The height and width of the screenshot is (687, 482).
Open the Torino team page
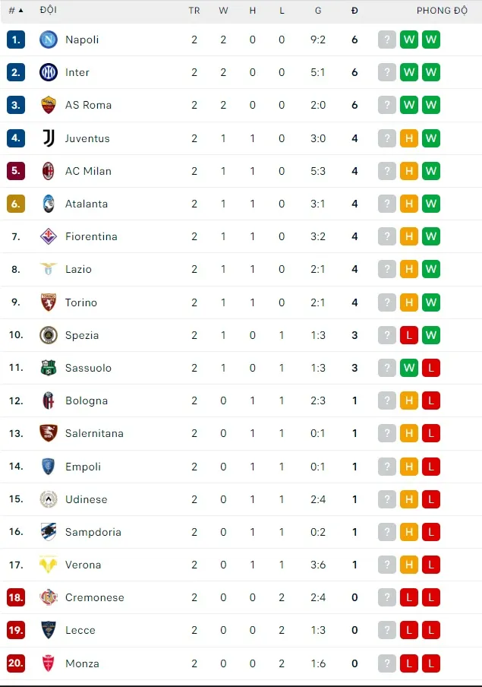point(81,302)
